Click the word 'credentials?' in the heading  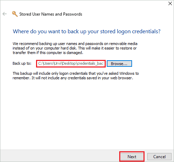click(x=146, y=31)
